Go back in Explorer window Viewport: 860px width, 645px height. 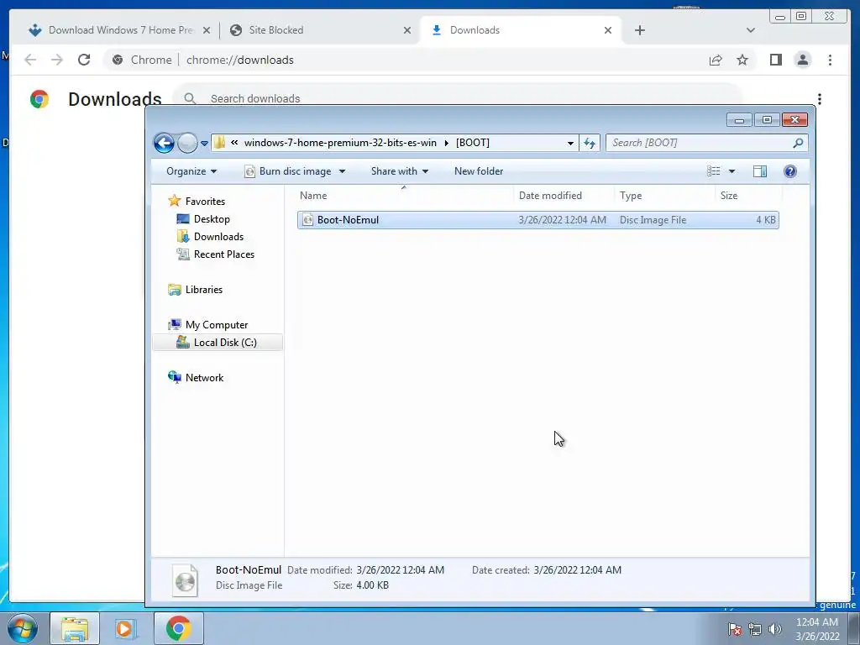[x=164, y=143]
